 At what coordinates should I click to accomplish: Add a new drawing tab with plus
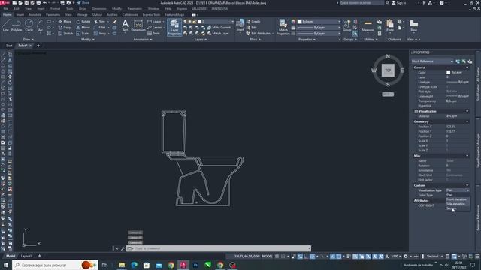click(38, 46)
